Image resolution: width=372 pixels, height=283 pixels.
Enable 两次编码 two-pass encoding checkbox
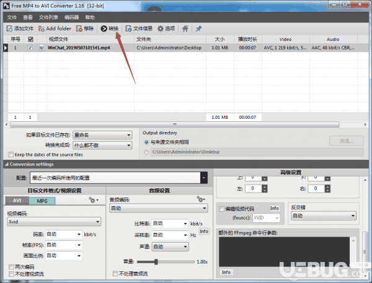pos(11,267)
